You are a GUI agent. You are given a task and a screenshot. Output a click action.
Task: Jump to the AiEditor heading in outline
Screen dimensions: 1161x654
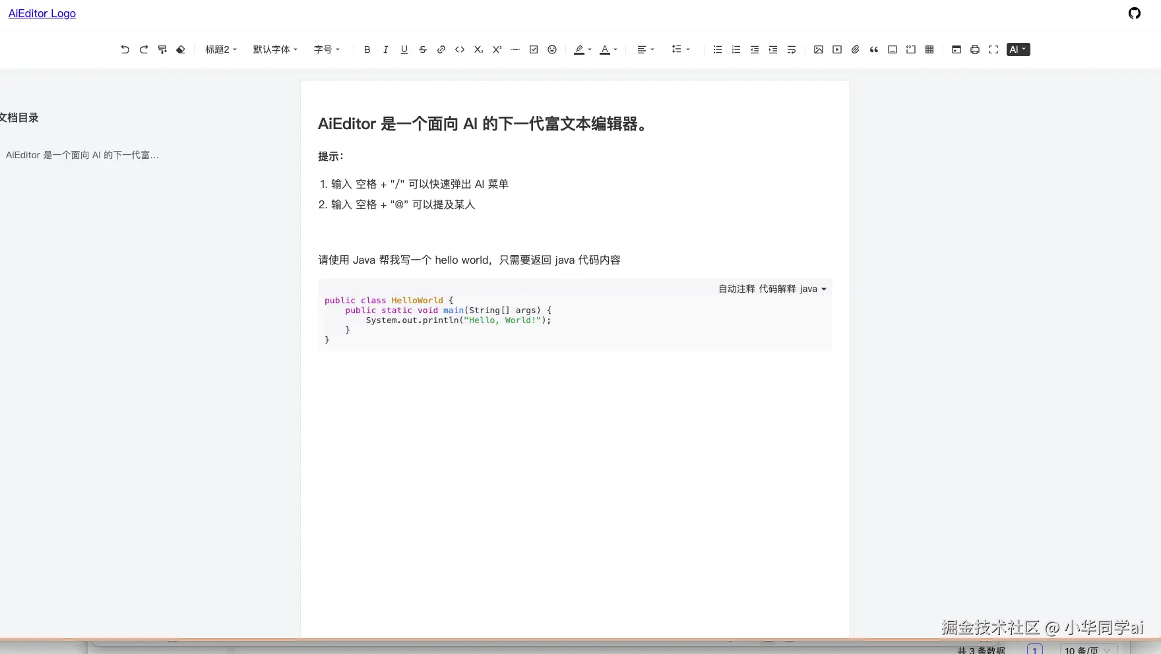pyautogui.click(x=82, y=155)
